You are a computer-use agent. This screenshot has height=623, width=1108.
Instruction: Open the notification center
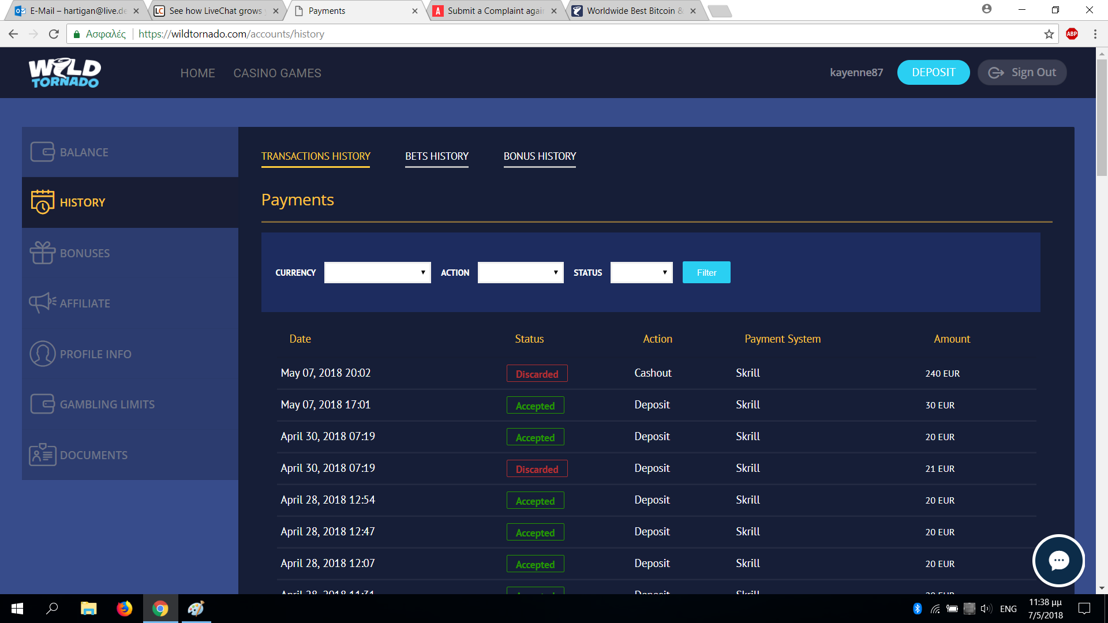[1084, 609]
